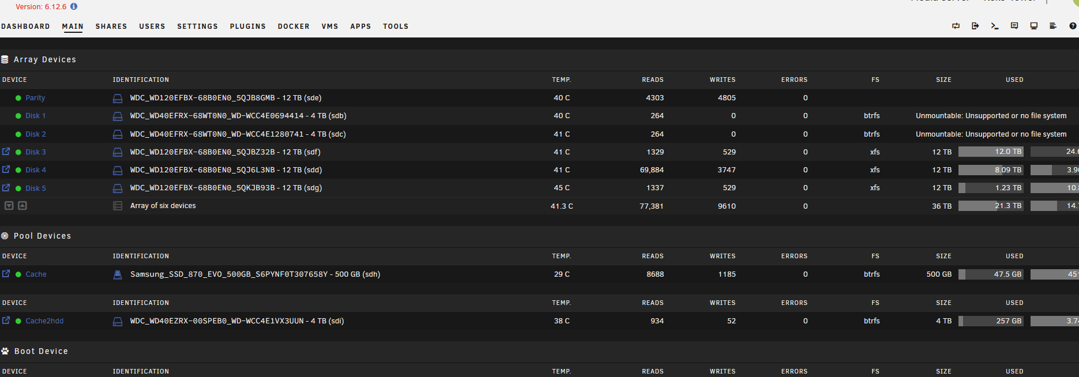Click the logout icon in the top toolbar
The height and width of the screenshot is (377, 1079).
[975, 26]
